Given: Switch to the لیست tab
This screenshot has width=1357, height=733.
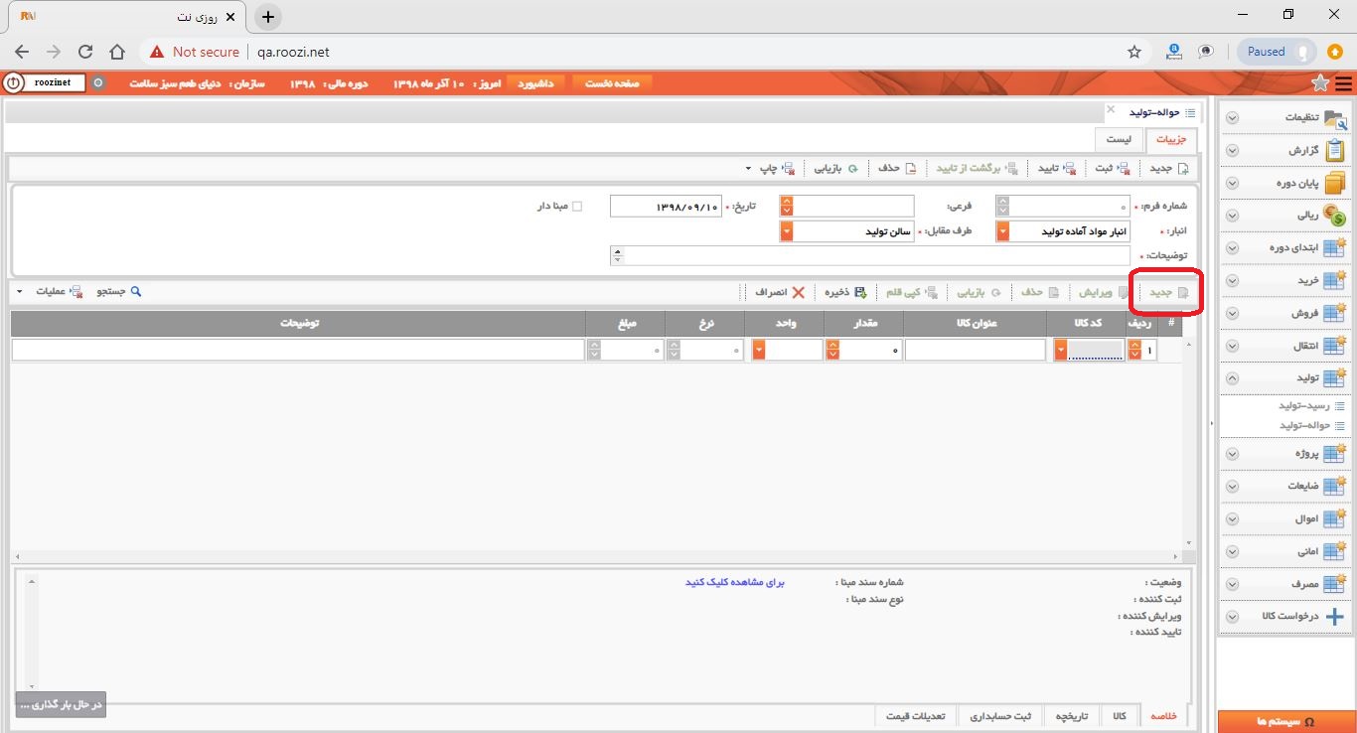Looking at the screenshot, I should (1119, 140).
